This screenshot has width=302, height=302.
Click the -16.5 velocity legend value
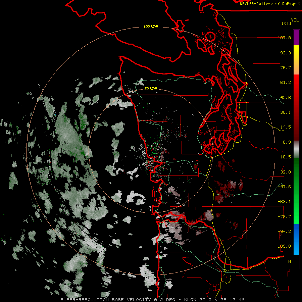tap(284, 157)
